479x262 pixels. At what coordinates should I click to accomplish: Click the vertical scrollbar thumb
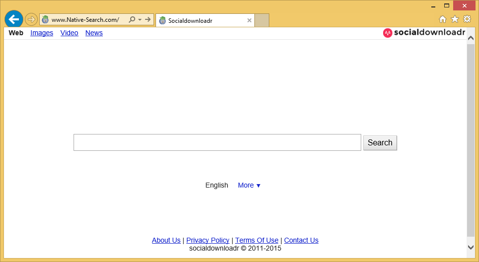click(x=471, y=140)
